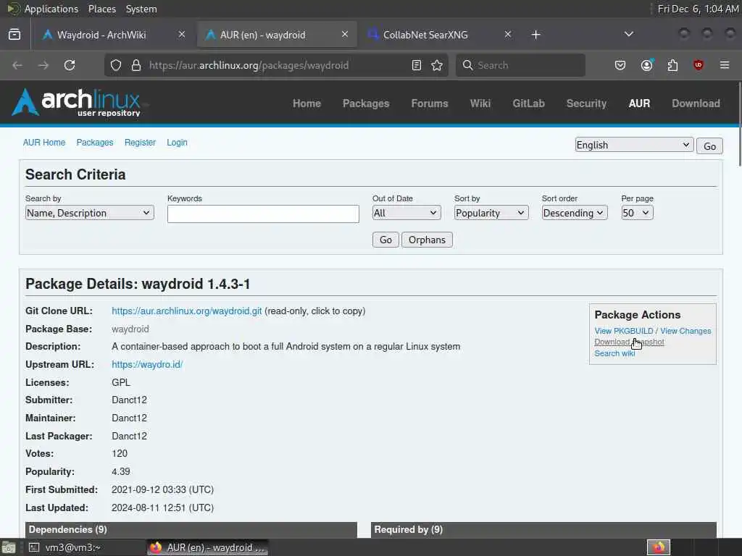The height and width of the screenshot is (556, 742).
Task: Open the Per page 50 dropdown
Action: 638,214
